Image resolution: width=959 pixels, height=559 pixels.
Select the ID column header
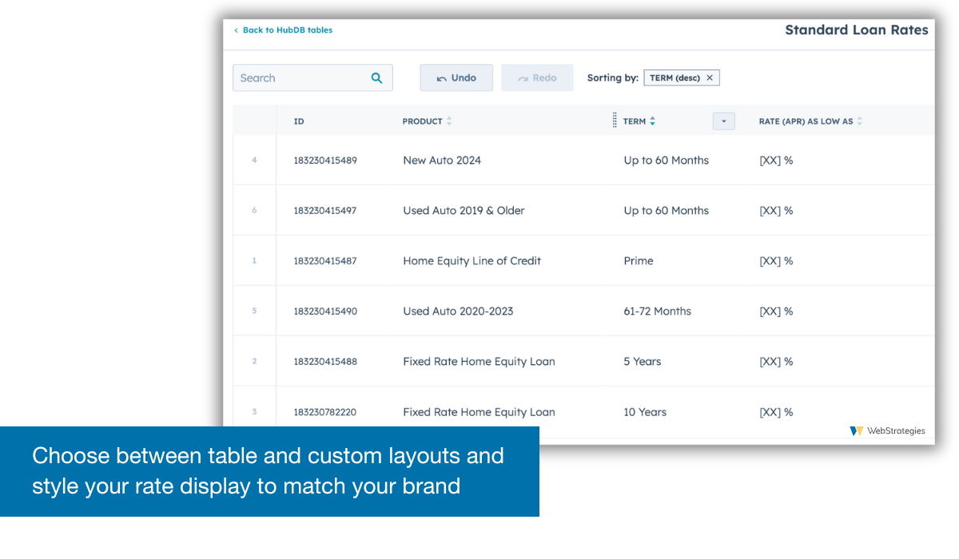299,121
